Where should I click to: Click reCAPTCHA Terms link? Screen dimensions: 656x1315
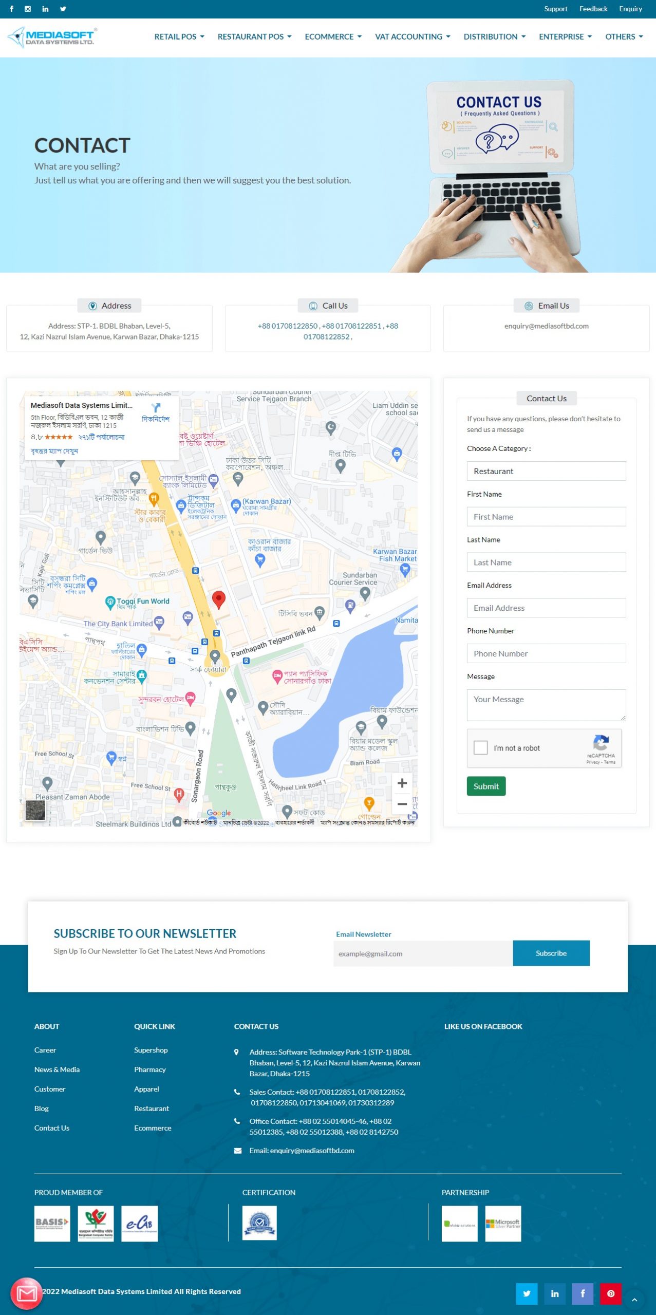[610, 762]
